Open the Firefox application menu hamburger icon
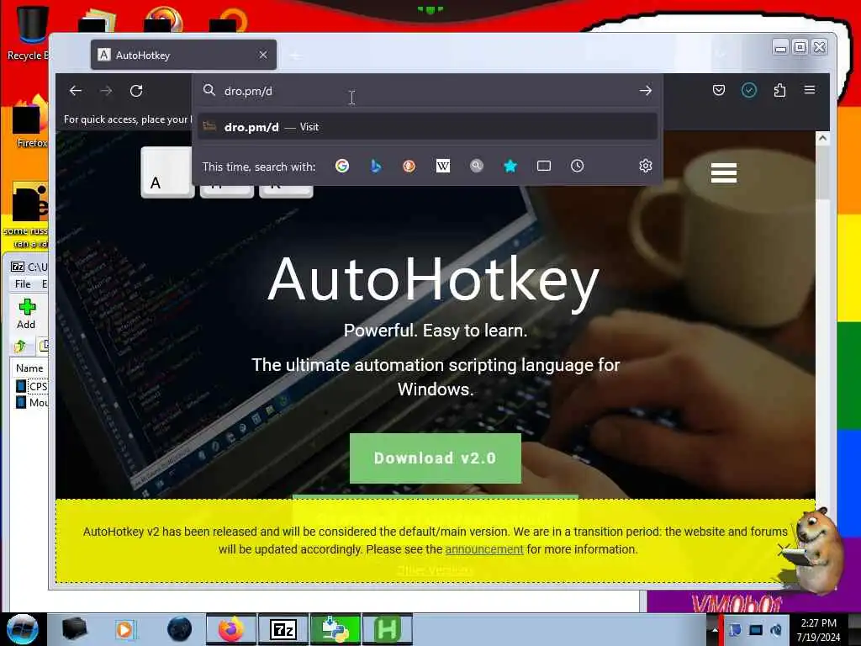861x646 pixels. click(810, 89)
